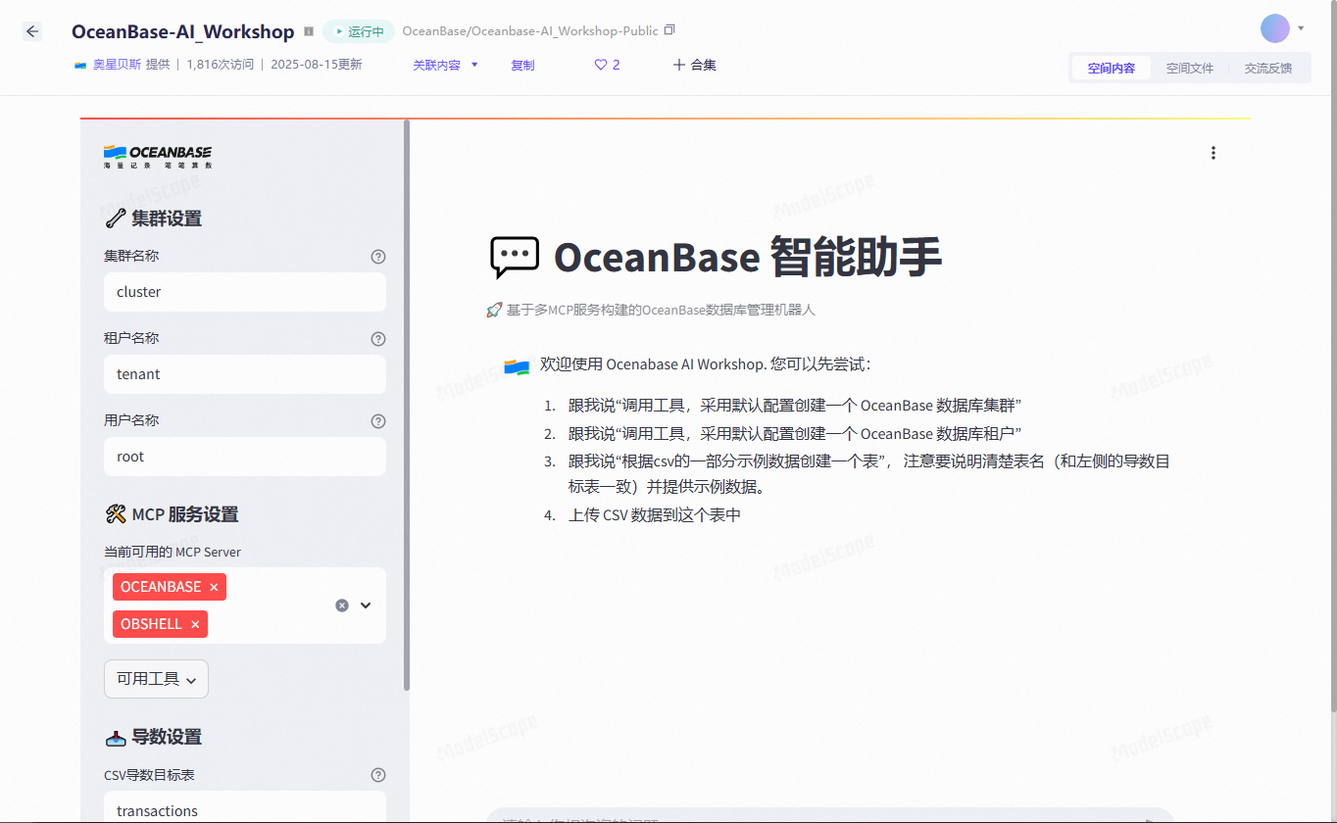Viewport: 1337px width, 823px height.
Task: Open the three-dot menu above the chat
Action: (x=1213, y=153)
